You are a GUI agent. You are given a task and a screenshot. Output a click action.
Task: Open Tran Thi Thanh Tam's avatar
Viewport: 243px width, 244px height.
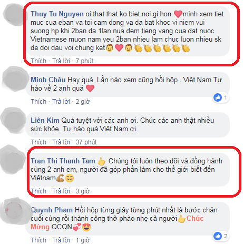click(13, 160)
